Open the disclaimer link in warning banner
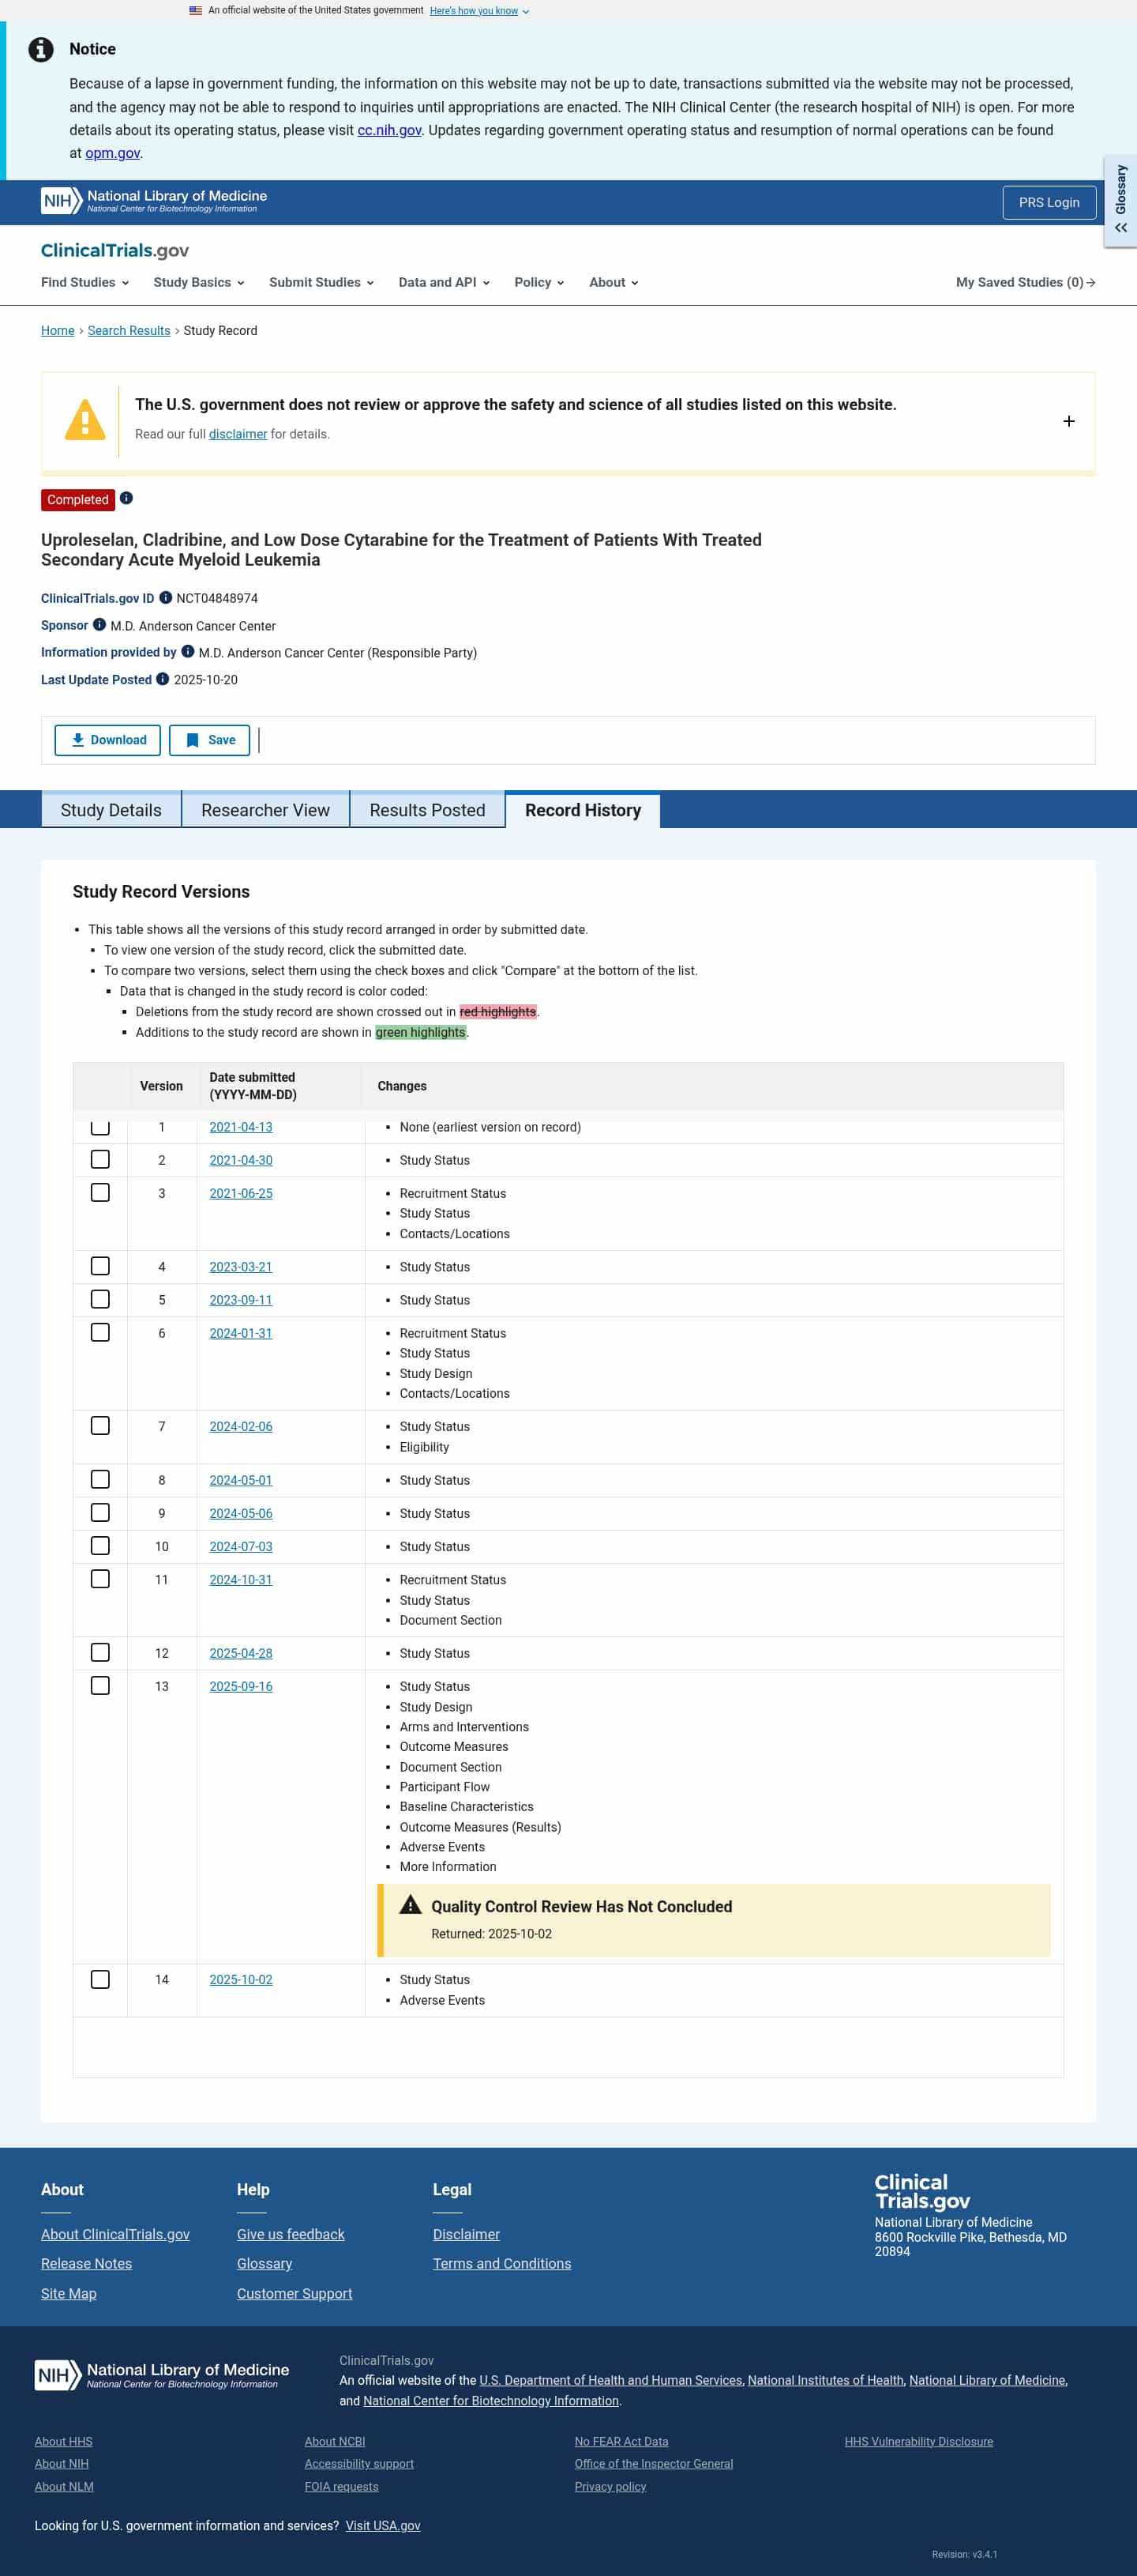The height and width of the screenshot is (2576, 1137). click(x=238, y=434)
